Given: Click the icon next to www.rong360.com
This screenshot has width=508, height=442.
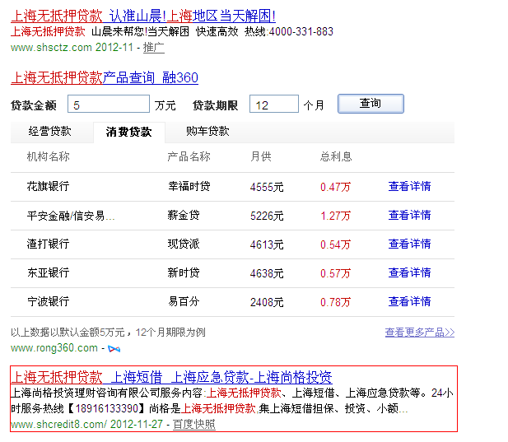Looking at the screenshot, I should [114, 349].
